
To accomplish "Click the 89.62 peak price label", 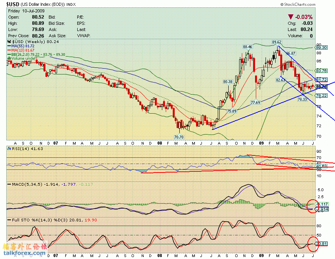I will (x=277, y=42).
